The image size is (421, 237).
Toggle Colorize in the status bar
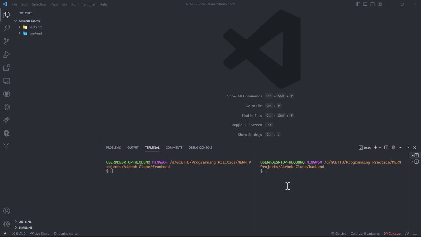[x=392, y=234]
